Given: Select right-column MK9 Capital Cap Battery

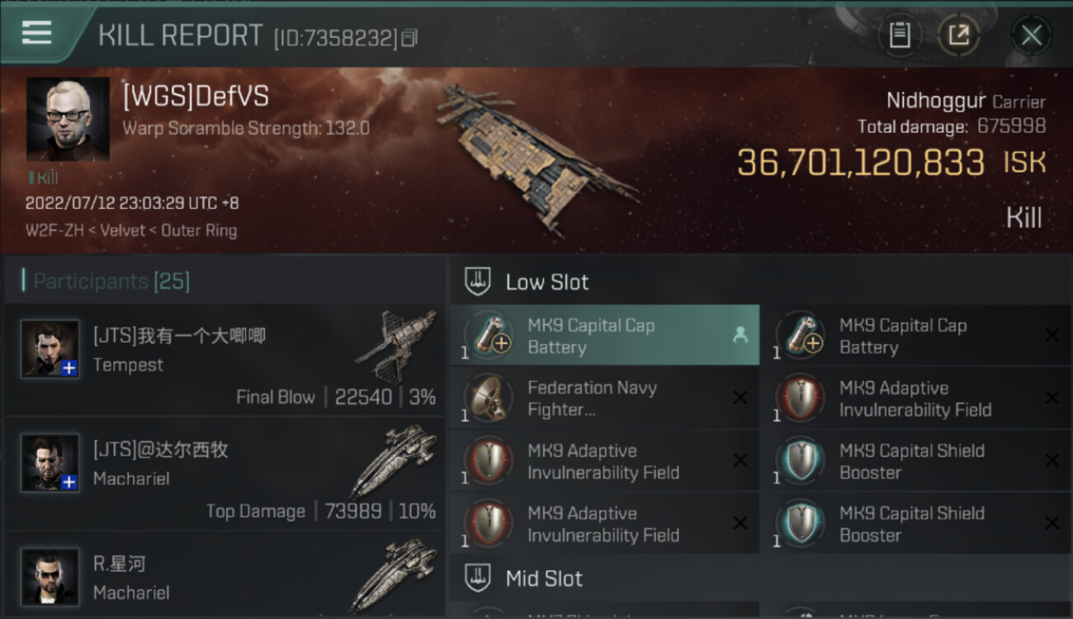Looking at the screenshot, I should pyautogui.click(x=916, y=336).
